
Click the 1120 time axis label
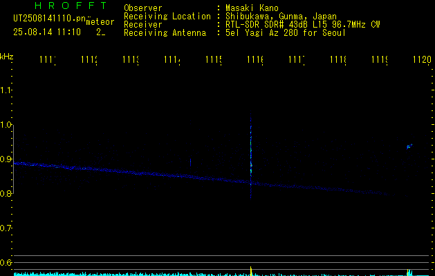pyautogui.click(x=422, y=59)
